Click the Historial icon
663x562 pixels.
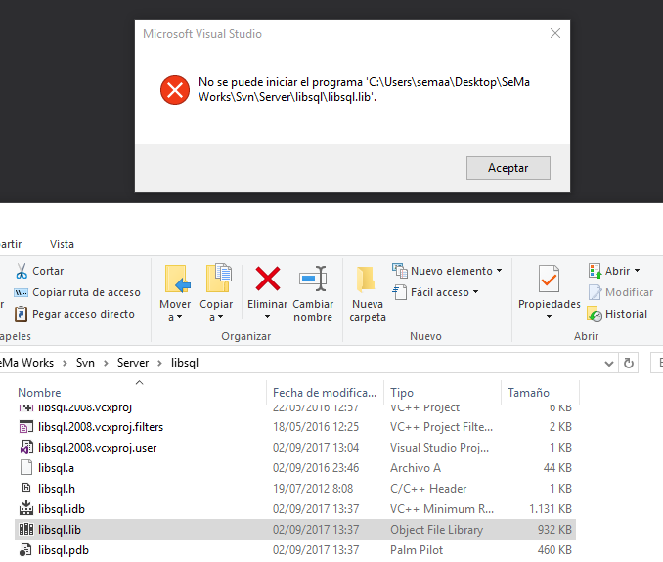pyautogui.click(x=595, y=314)
